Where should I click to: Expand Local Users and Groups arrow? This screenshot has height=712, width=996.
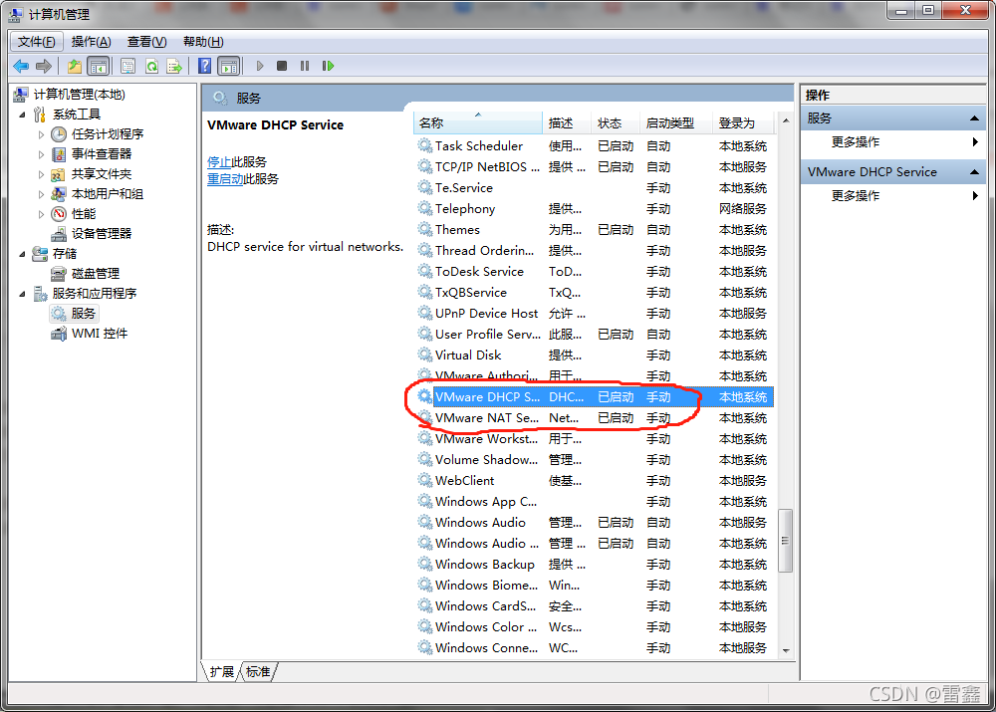[x=41, y=194]
